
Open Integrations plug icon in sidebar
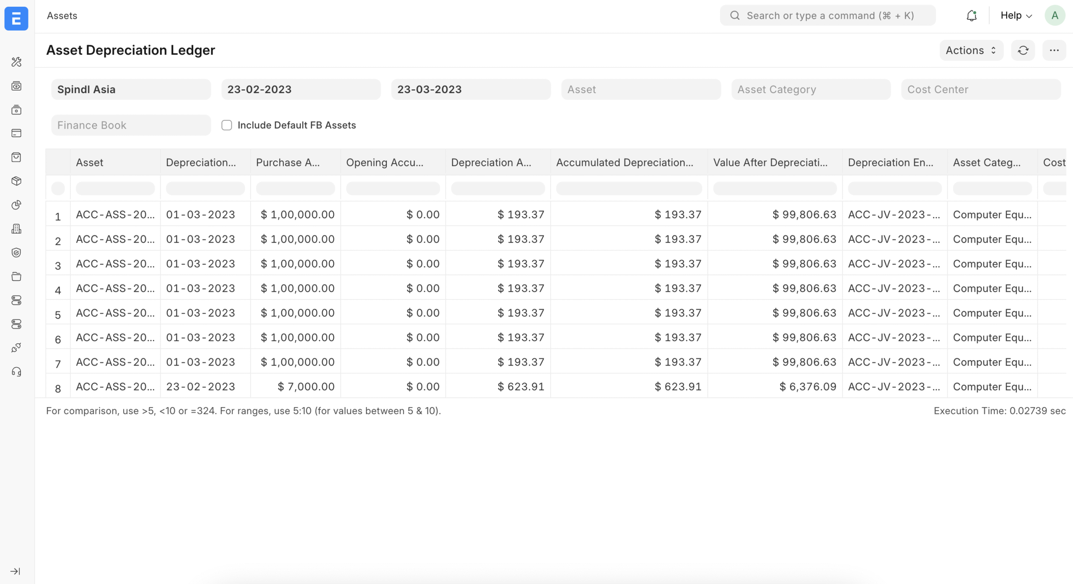[16, 347]
